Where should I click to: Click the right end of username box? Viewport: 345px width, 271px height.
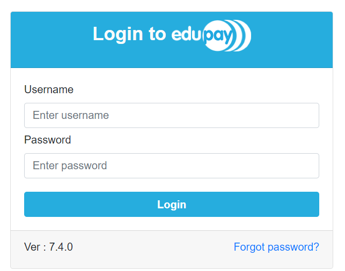point(308,115)
